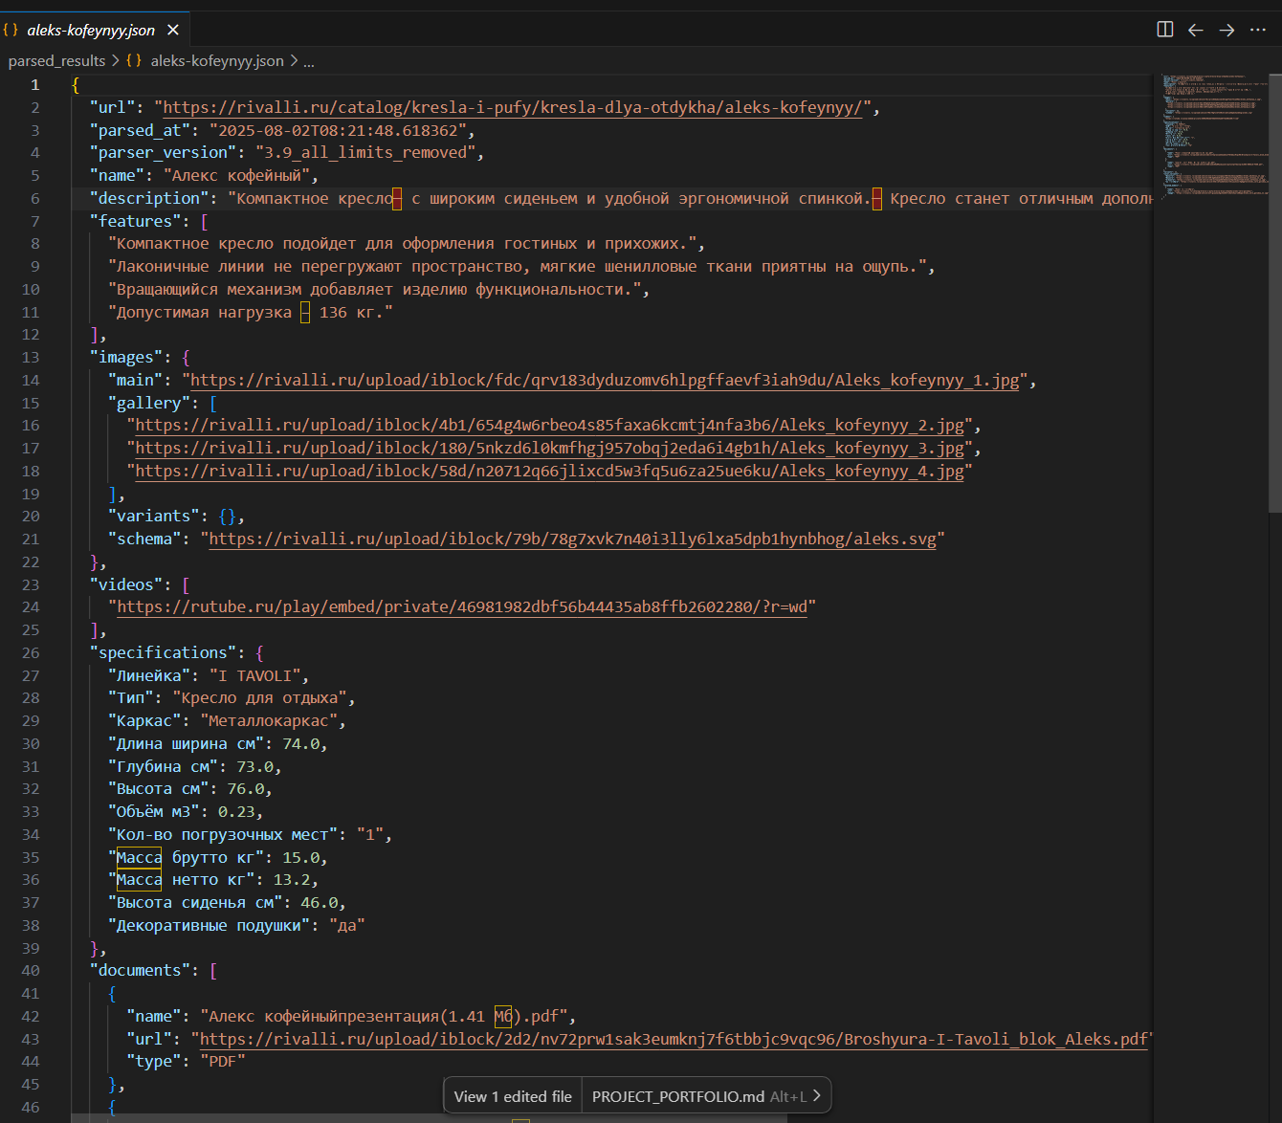
Task: Click the View 1 edited file button
Action: click(511, 1095)
